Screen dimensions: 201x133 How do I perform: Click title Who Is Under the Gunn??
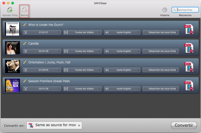(x=46, y=25)
